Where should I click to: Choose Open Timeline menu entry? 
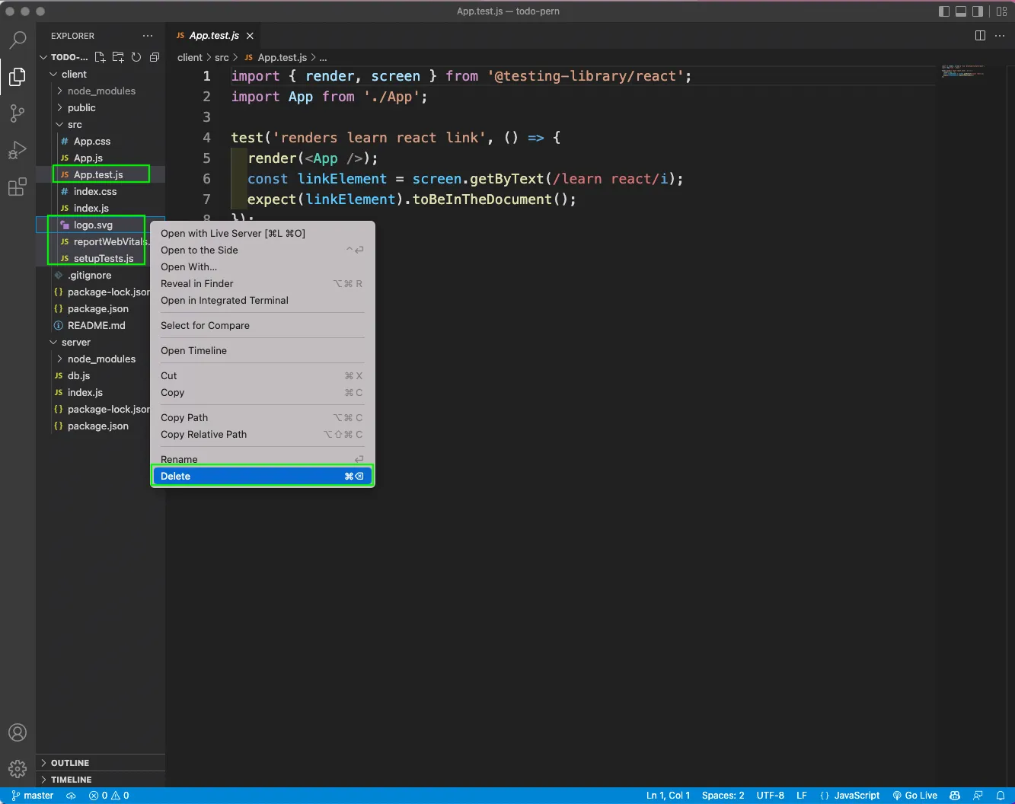click(262, 350)
